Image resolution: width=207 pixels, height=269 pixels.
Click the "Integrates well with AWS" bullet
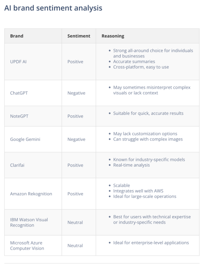[x=138, y=191]
